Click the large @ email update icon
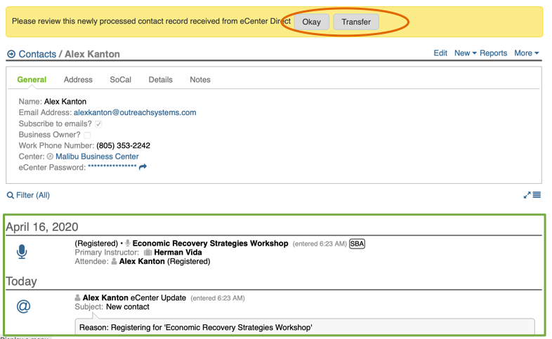 coord(23,306)
